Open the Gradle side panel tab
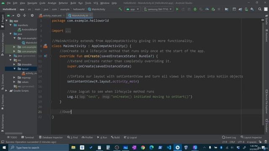Image resolution: width=269 pixels, height=151 pixels. point(266,20)
